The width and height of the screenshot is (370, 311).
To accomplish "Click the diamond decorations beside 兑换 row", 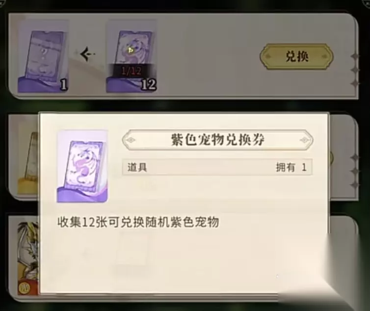I will click(355, 70).
